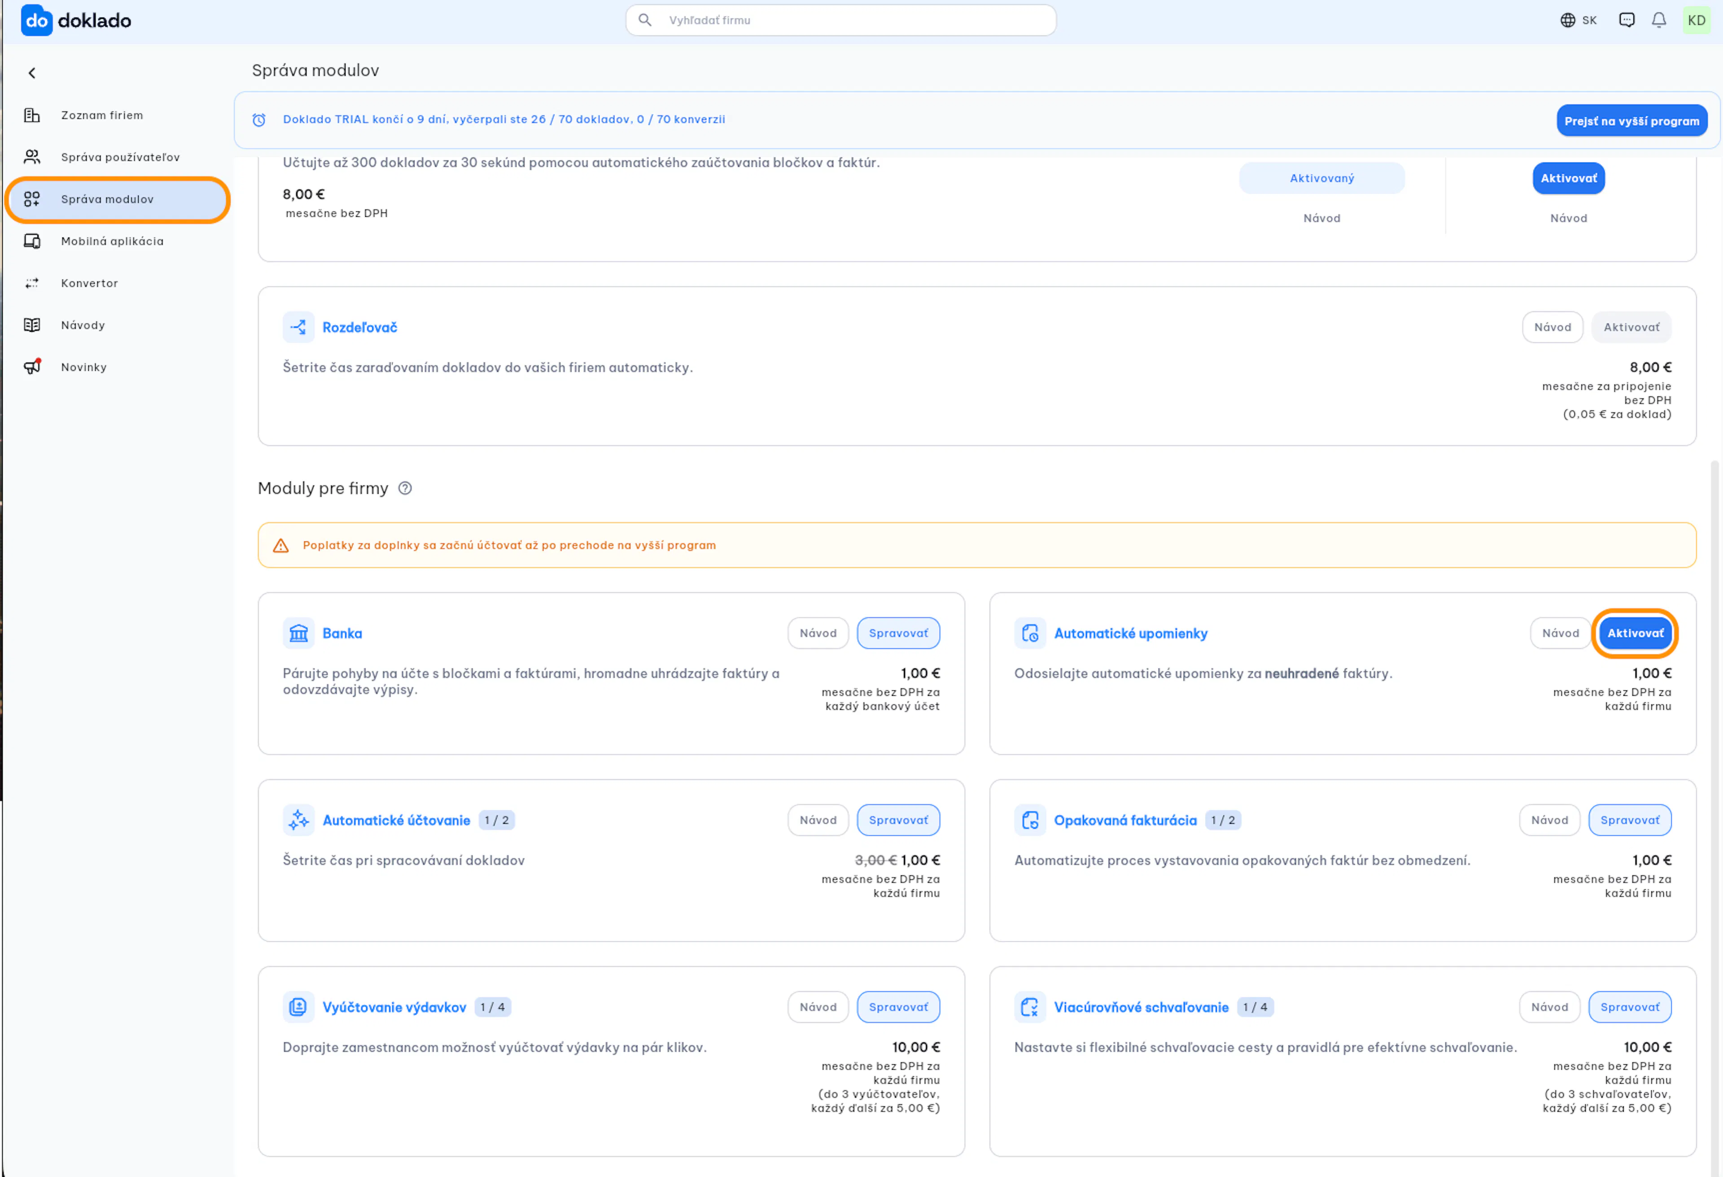Screen dimensions: 1723x1177
Task: Select Správa modulov in the sidebar
Action: pos(118,199)
